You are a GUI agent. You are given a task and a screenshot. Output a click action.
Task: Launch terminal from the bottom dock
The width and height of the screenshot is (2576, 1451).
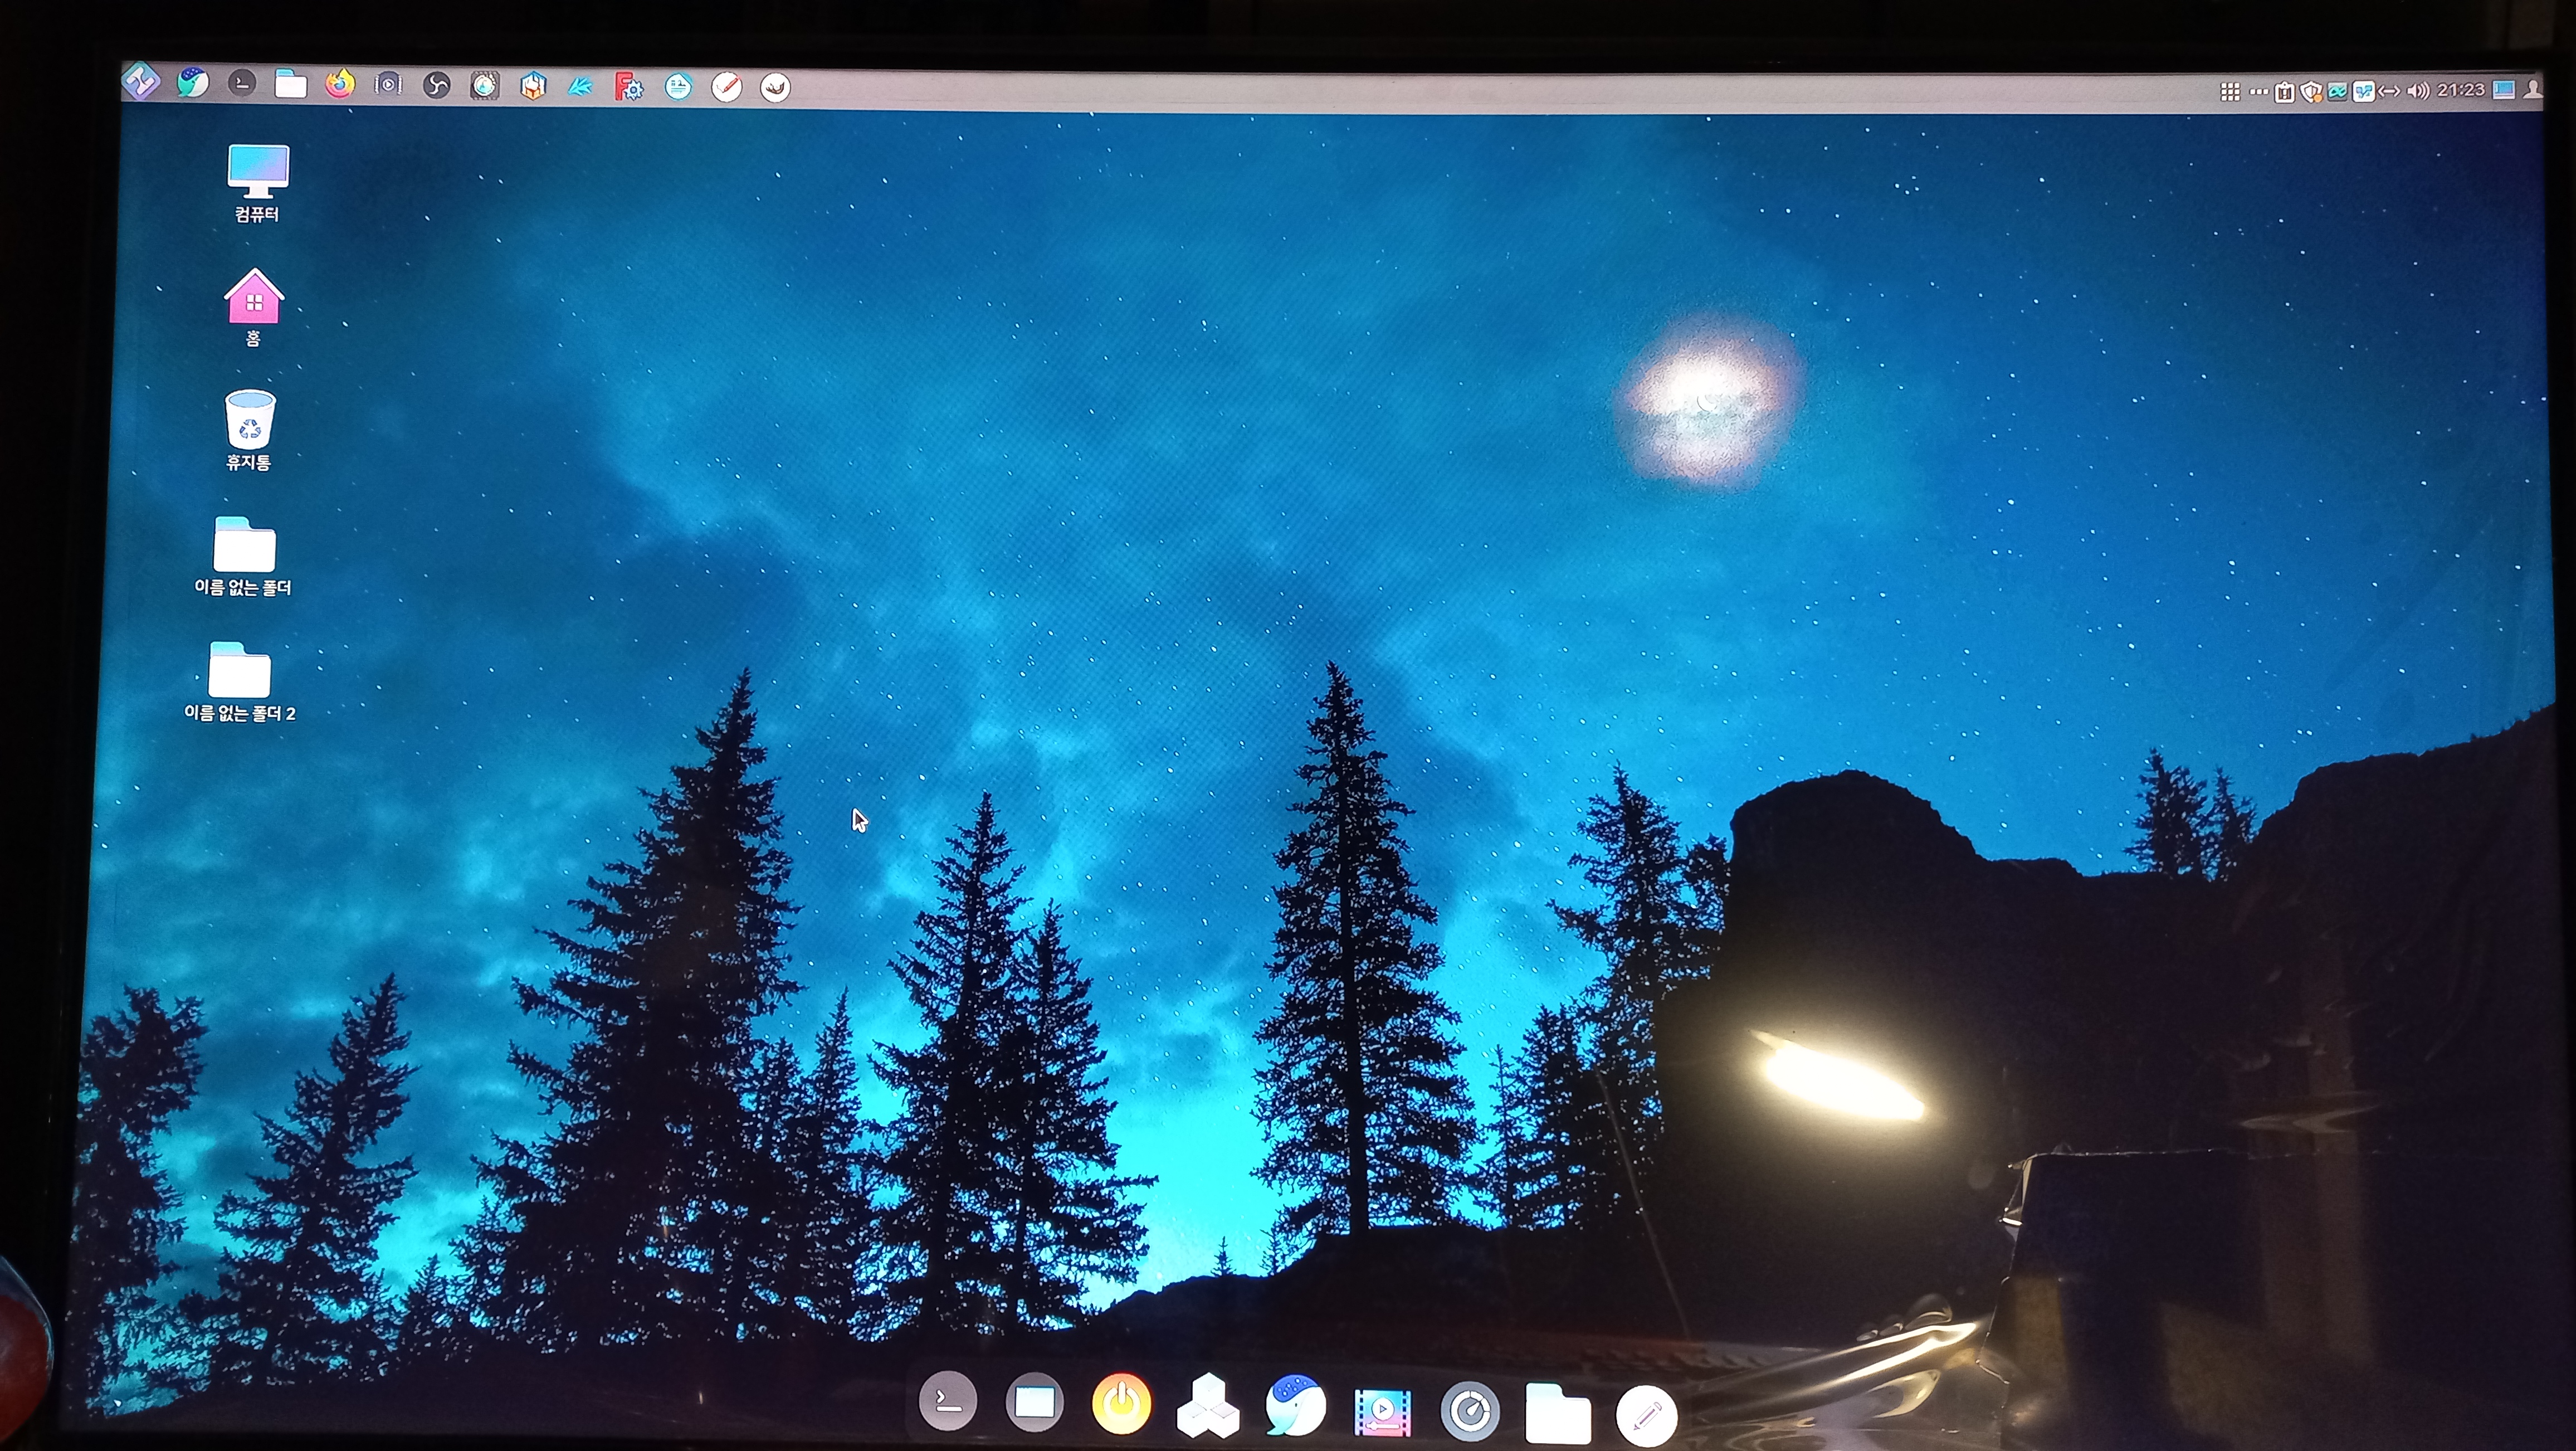pos(948,1401)
